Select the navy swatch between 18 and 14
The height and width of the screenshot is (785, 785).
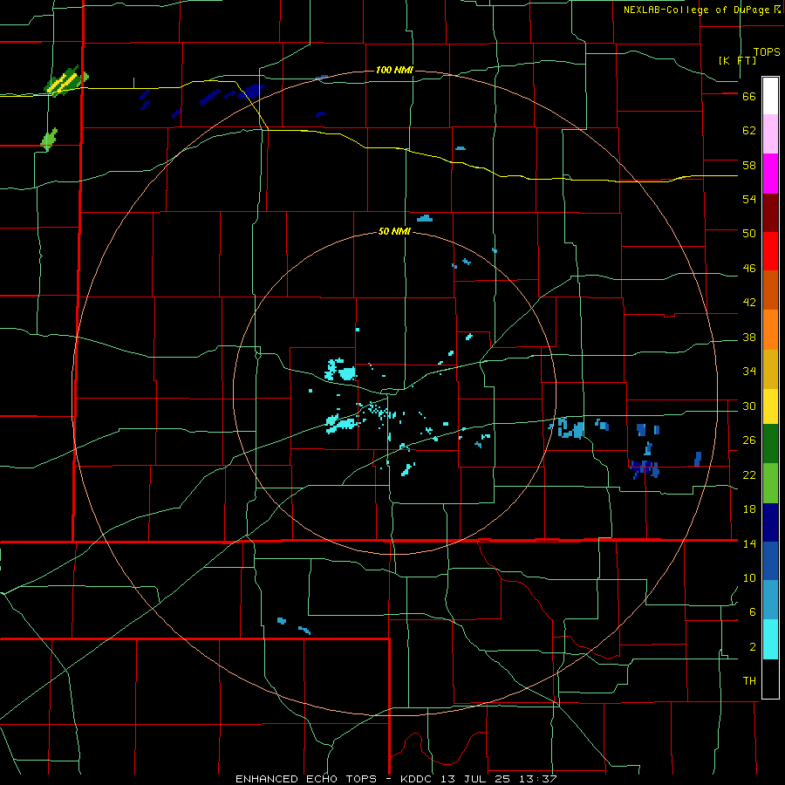(770, 522)
